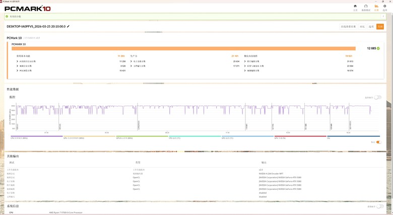Click the NVIDIA H.264 Encoder MFT output

(271, 174)
